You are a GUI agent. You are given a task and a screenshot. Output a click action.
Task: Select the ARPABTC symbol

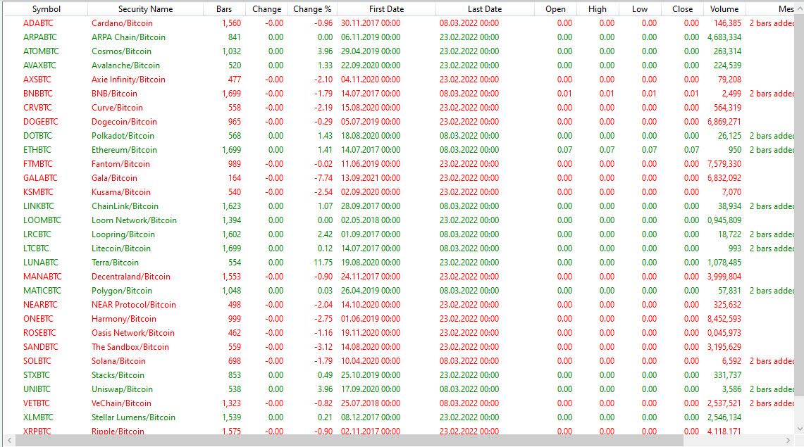tap(40, 37)
